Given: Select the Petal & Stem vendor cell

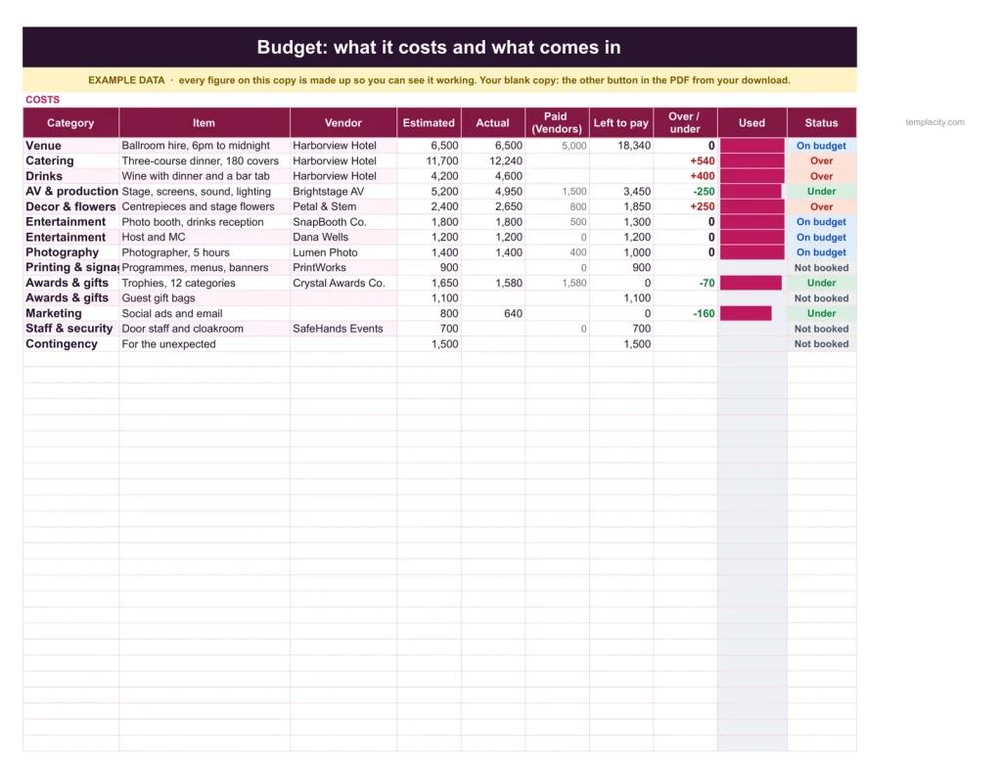Looking at the screenshot, I should 343,206.
